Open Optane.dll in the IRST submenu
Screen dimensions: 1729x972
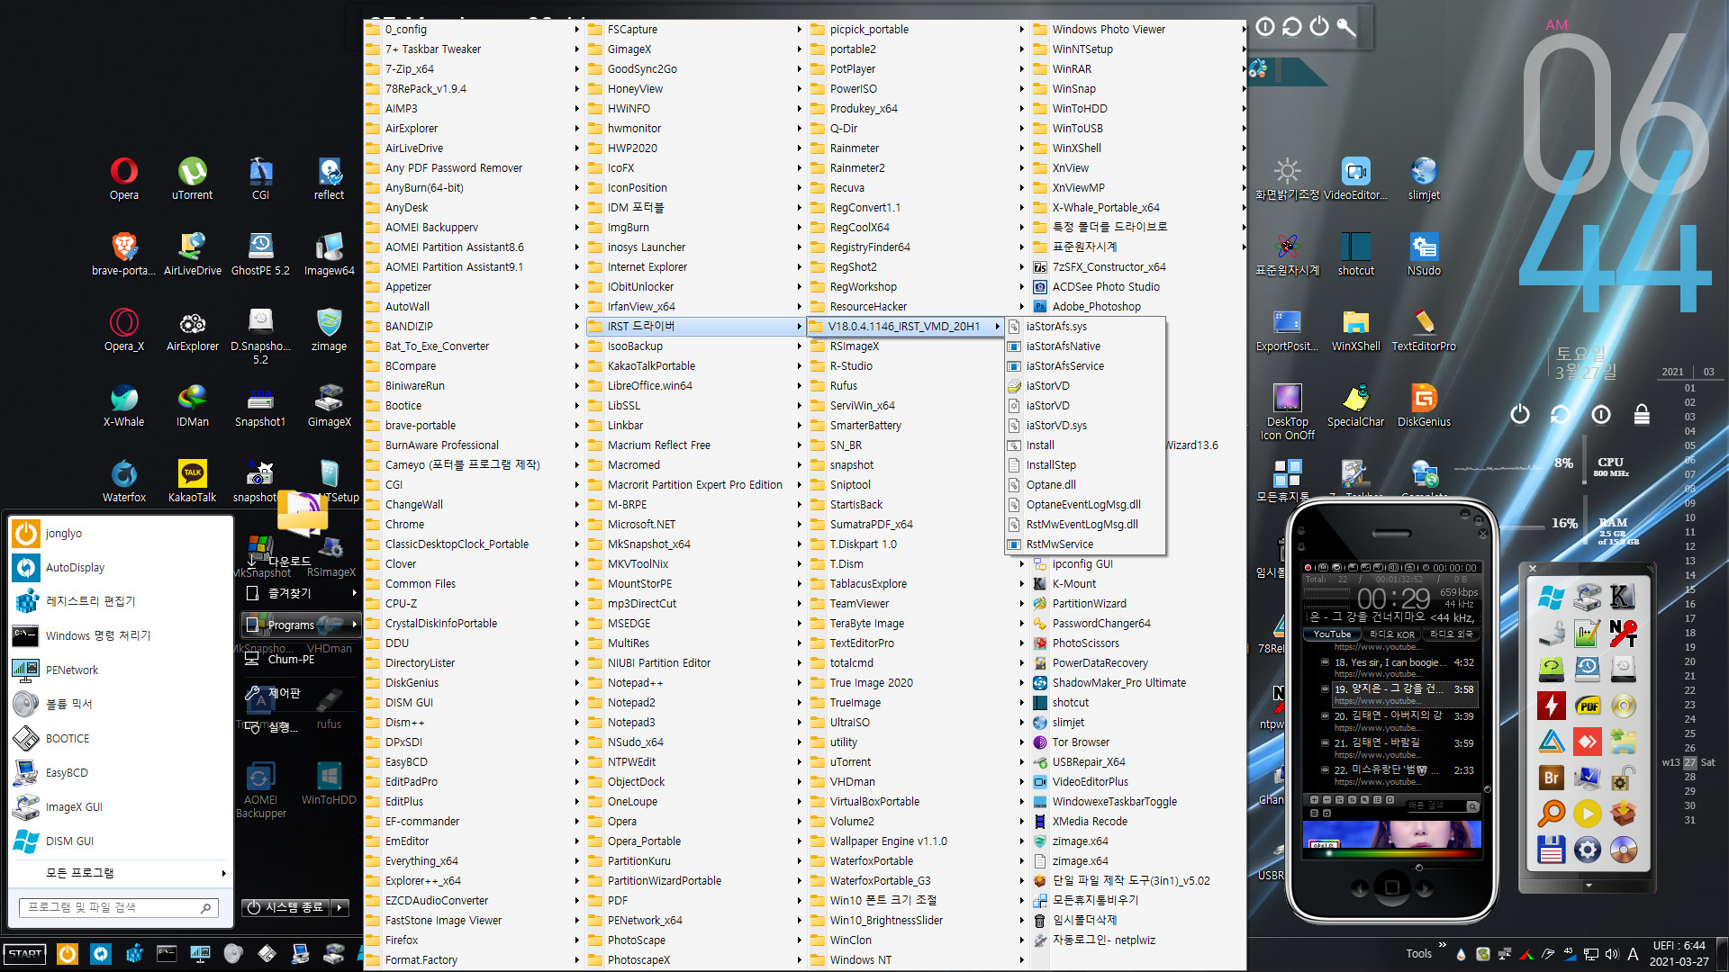click(1085, 484)
